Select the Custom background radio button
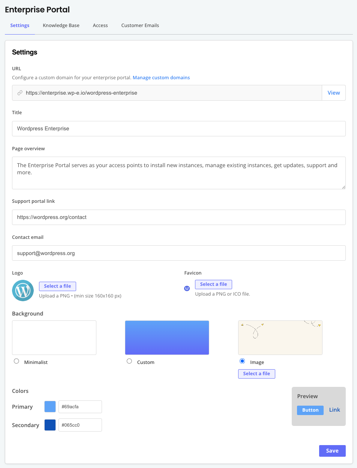Image resolution: width=357 pixels, height=468 pixels. 129,361
